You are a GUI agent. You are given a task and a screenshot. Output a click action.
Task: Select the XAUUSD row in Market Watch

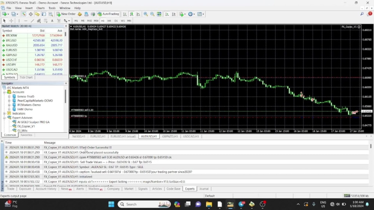point(33,45)
